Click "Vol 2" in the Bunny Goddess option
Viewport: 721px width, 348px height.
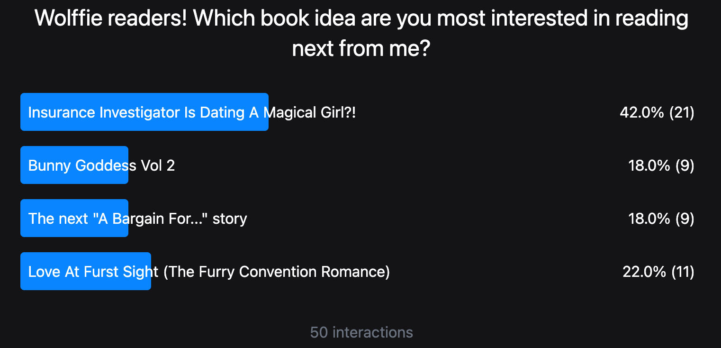158,165
